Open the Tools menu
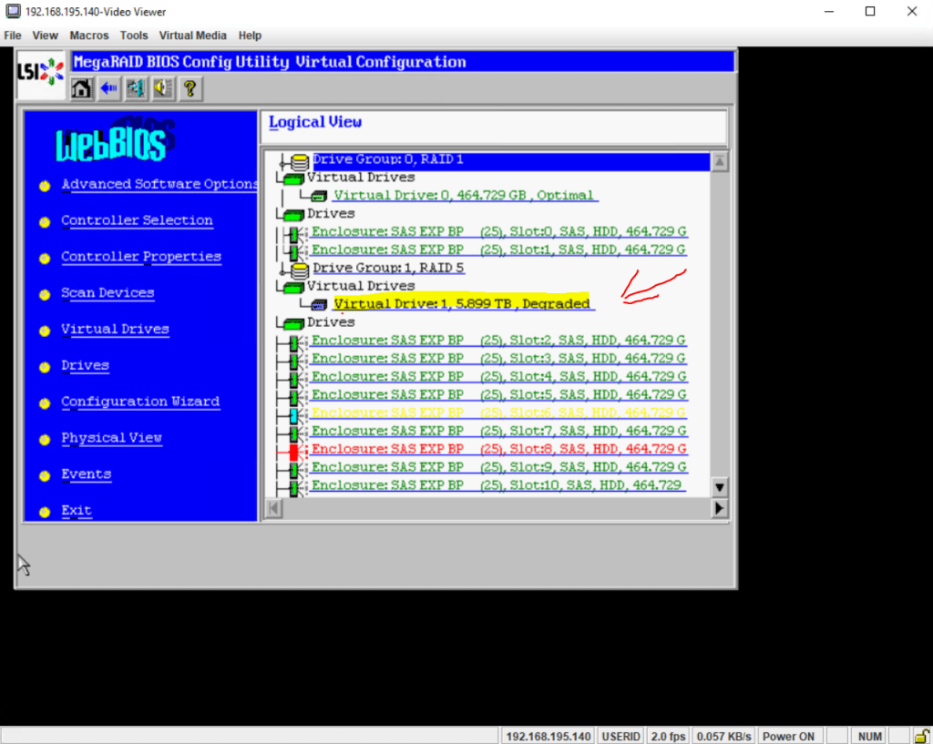Image resolution: width=933 pixels, height=744 pixels. pyautogui.click(x=134, y=36)
